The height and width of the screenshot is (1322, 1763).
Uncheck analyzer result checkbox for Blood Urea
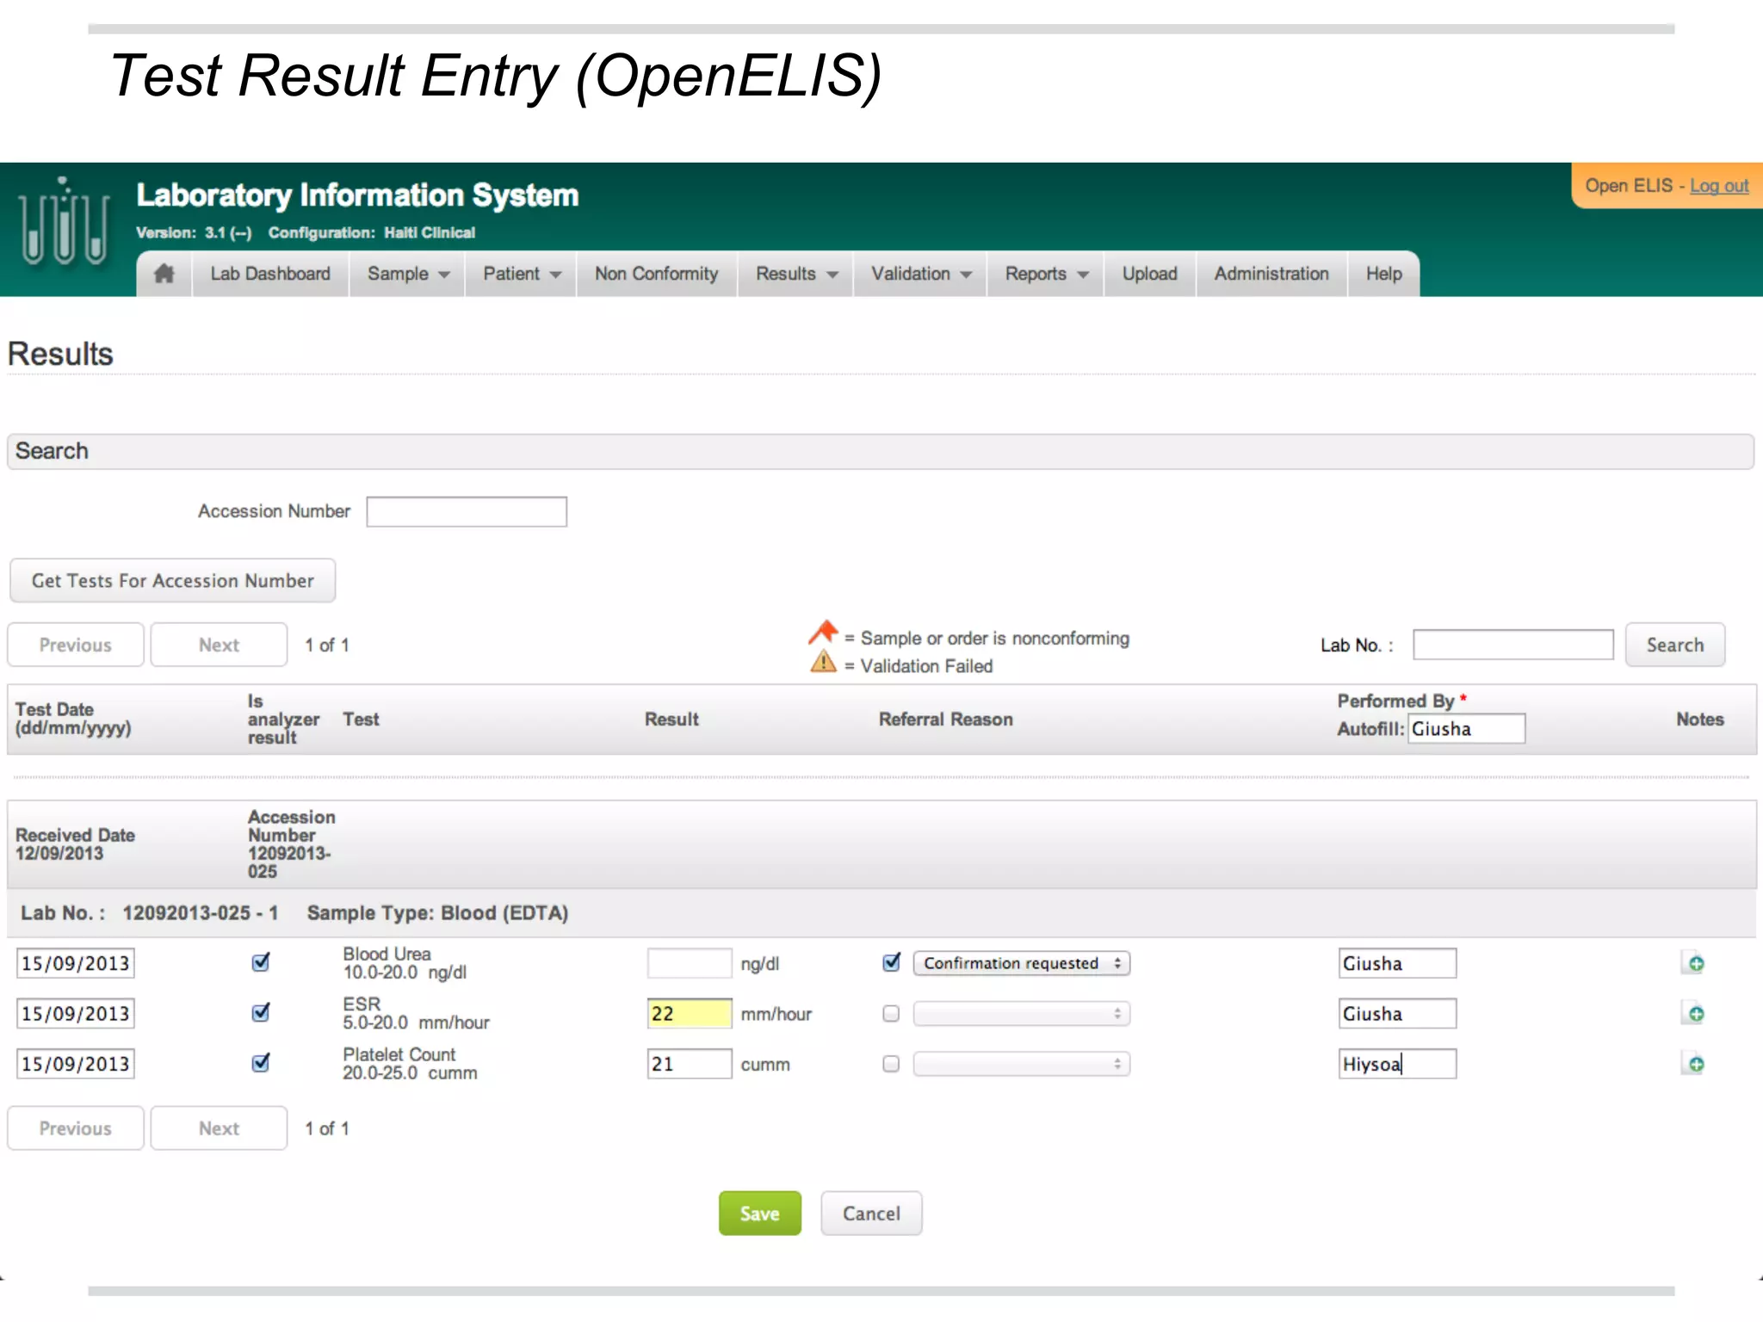click(x=261, y=962)
